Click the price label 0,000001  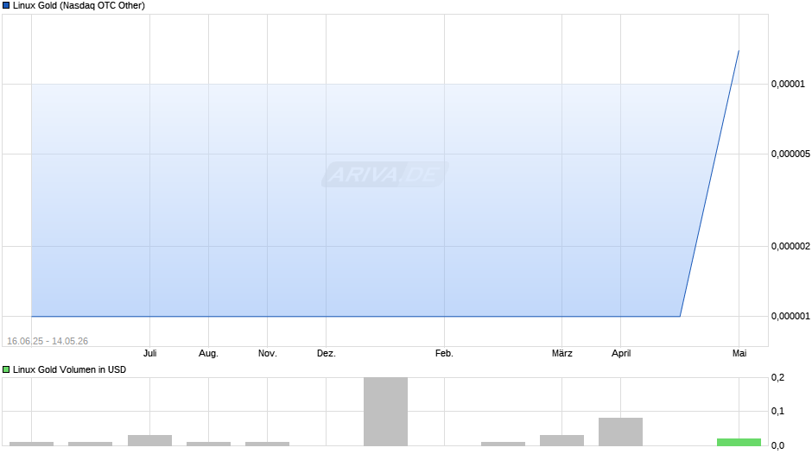(790, 316)
